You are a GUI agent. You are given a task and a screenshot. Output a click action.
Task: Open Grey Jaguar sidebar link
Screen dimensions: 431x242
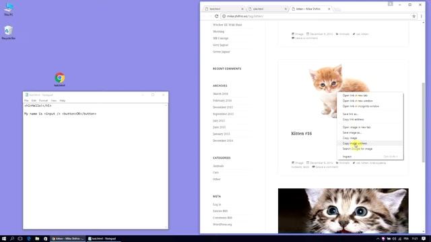pyautogui.click(x=221, y=45)
